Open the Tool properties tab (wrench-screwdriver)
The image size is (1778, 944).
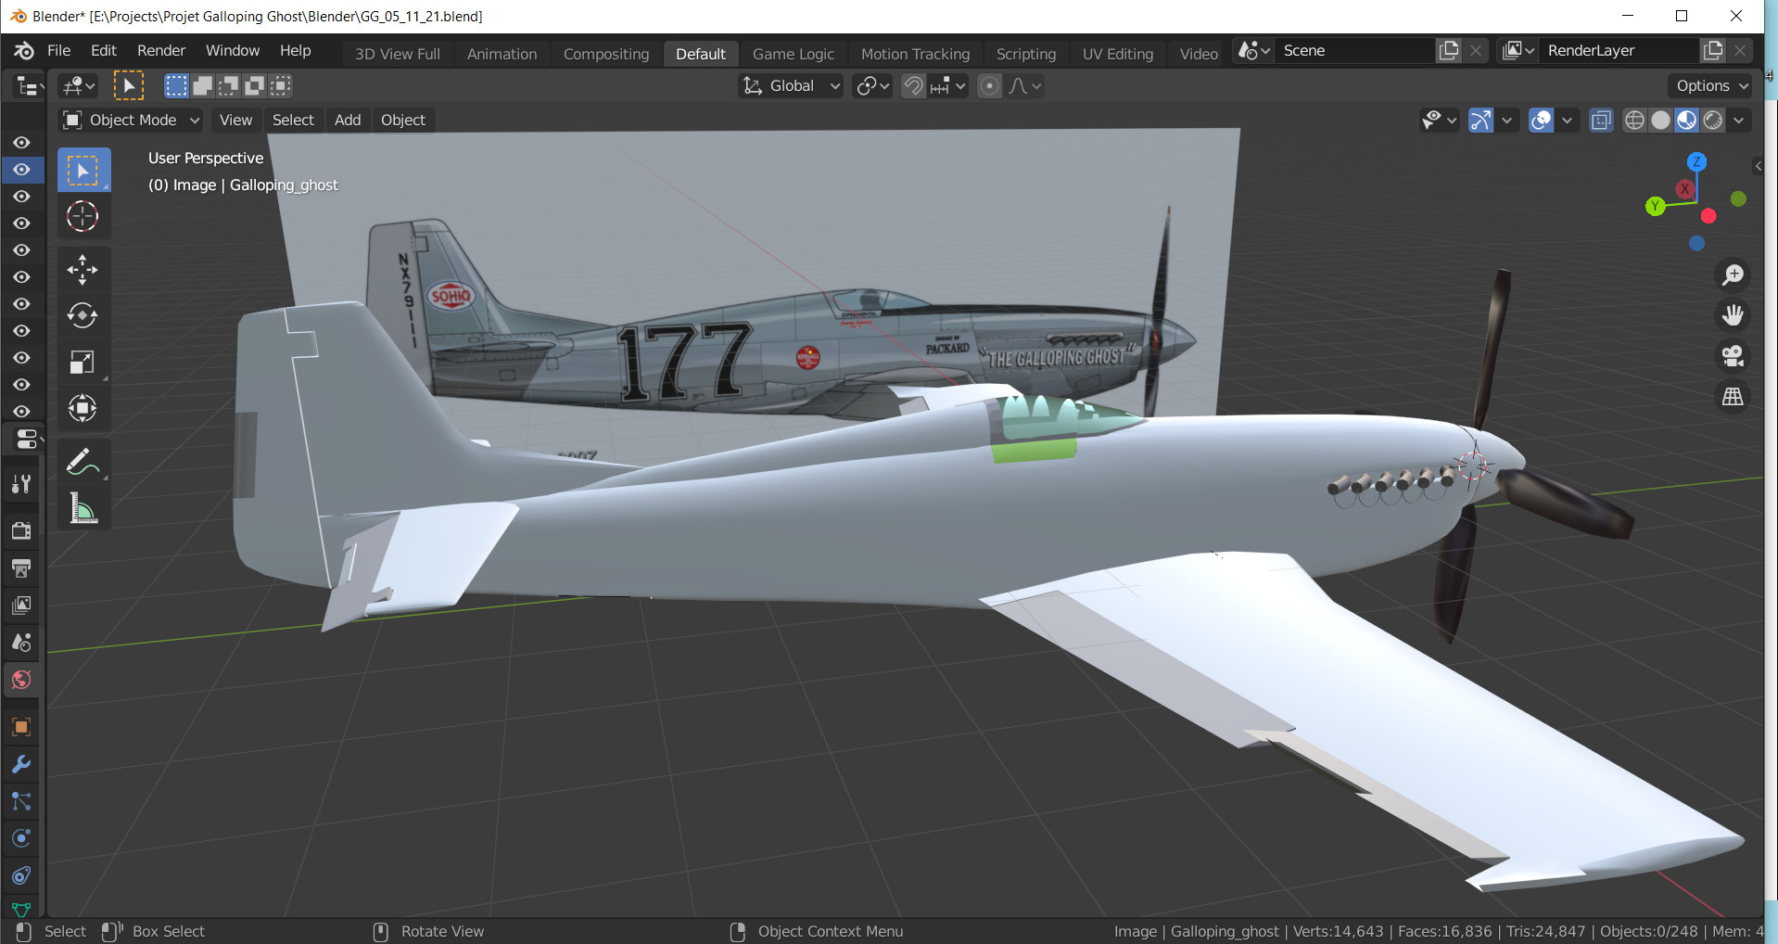coord(21,483)
